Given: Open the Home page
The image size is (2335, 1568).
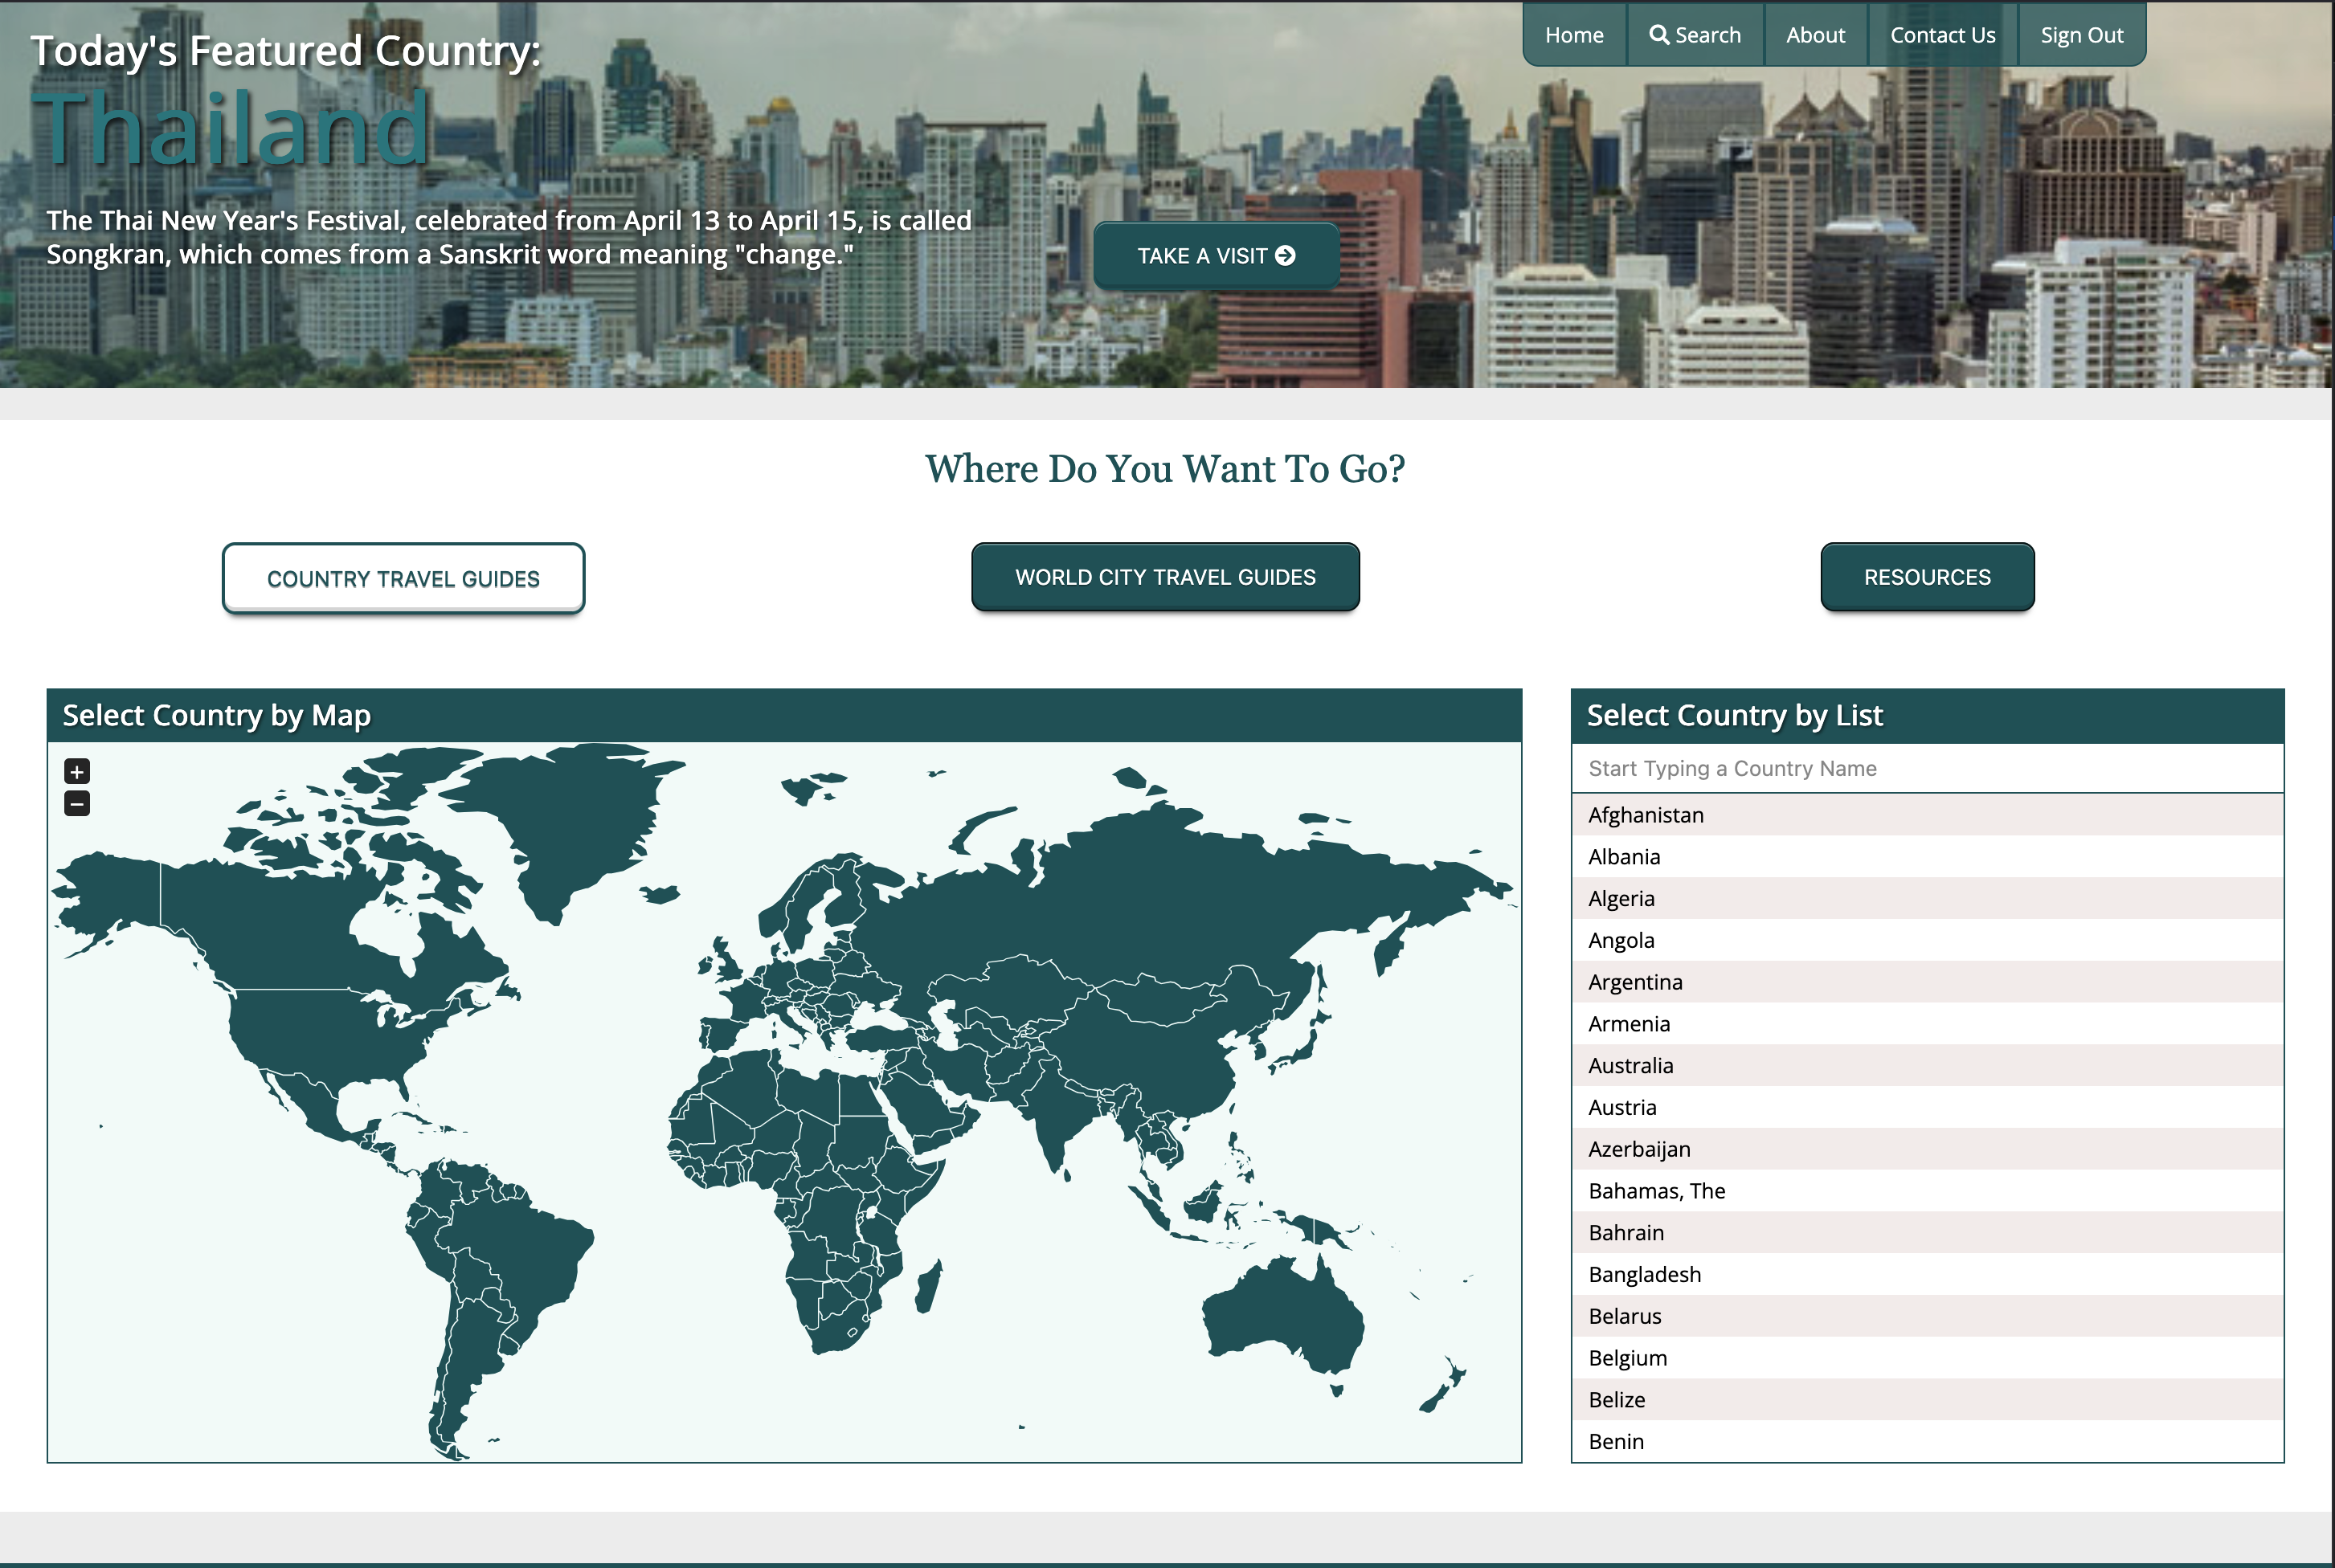Looking at the screenshot, I should 1574,35.
